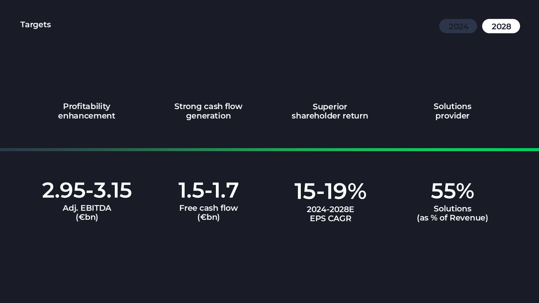Click the 2.95-3.15 EBITDA figure
This screenshot has width=539, height=303.
pyautogui.click(x=87, y=190)
